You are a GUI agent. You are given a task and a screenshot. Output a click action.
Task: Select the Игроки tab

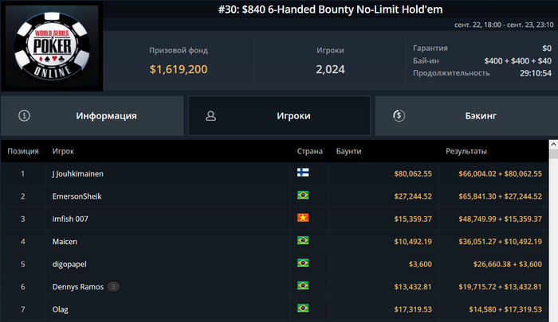pos(279,116)
